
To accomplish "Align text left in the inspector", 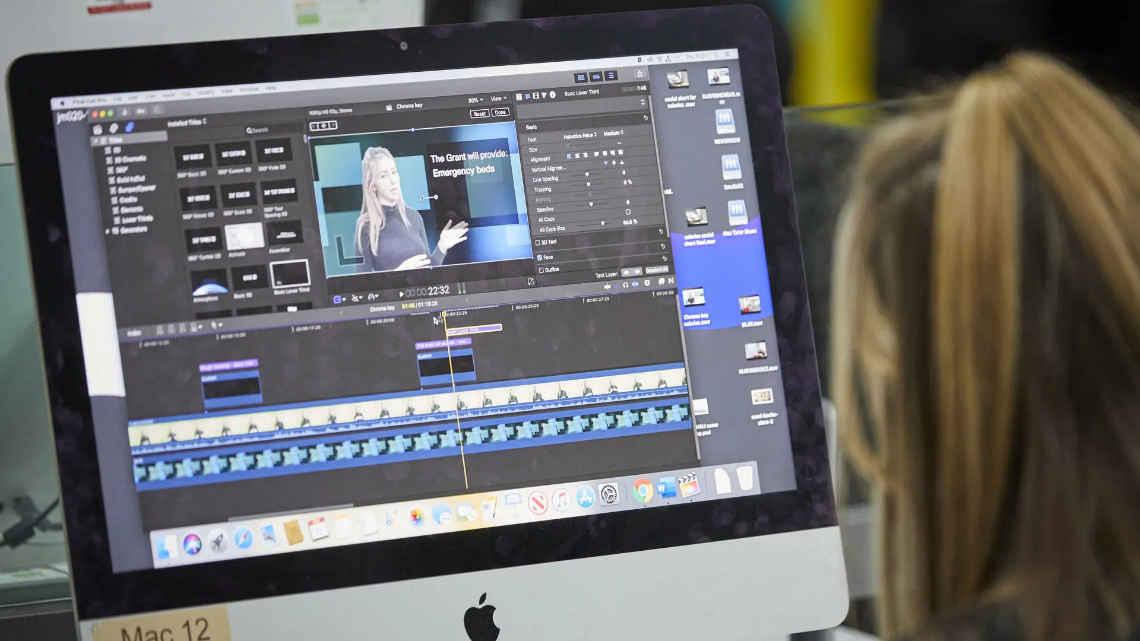I will [x=569, y=157].
